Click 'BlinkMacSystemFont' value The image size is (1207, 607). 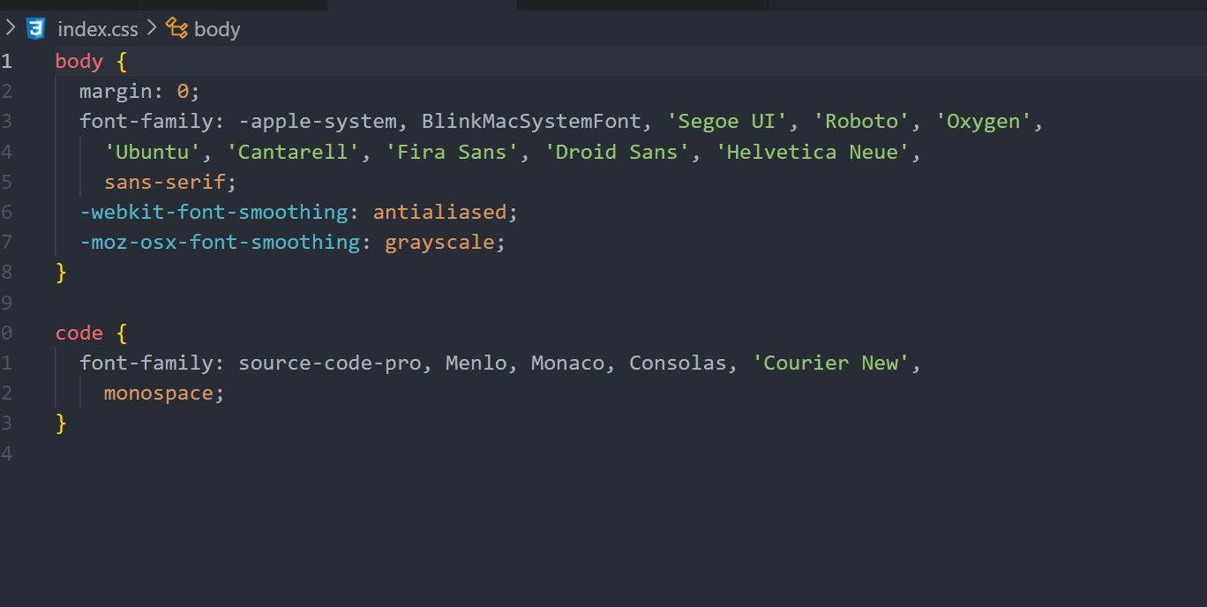point(531,121)
